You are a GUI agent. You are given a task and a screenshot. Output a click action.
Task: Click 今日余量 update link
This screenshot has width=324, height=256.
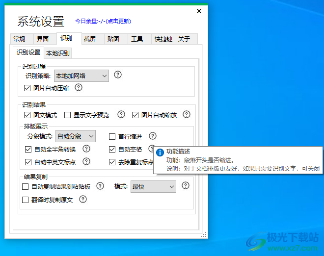click(x=103, y=21)
